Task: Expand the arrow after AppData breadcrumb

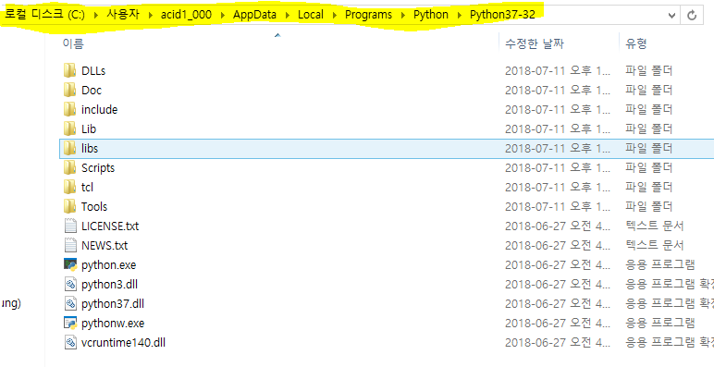Action: [288, 15]
